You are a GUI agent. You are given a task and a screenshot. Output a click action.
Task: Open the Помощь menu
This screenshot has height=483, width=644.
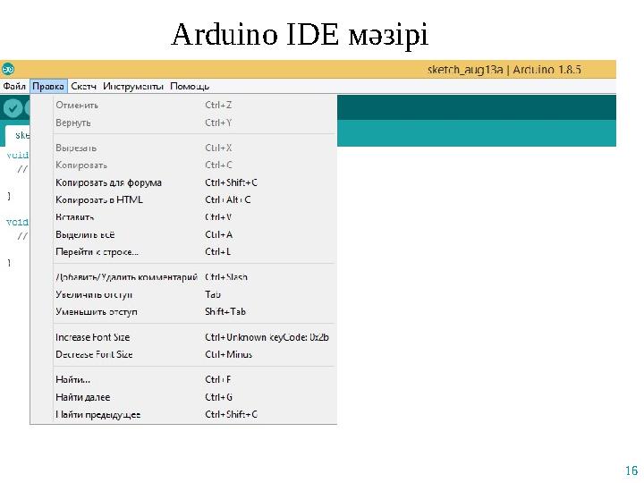(x=190, y=86)
